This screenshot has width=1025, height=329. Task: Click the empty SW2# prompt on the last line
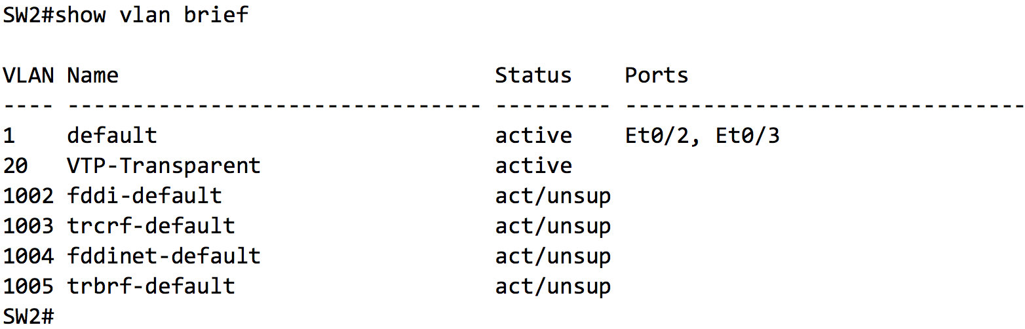[28, 317]
